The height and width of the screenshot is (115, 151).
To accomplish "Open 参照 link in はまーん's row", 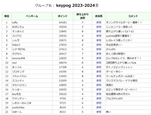I will (99, 112).
